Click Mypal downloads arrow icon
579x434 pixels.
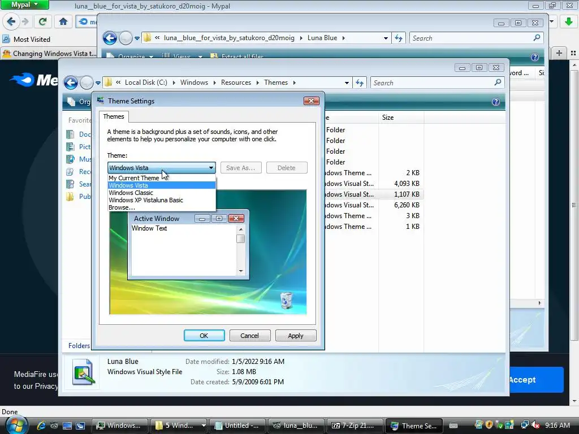point(568,21)
